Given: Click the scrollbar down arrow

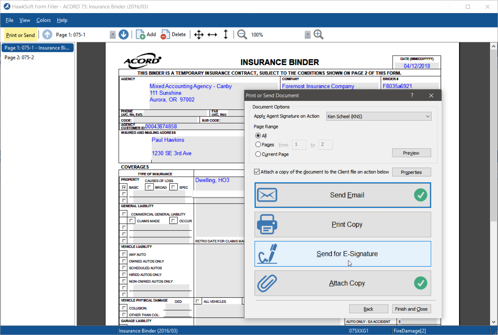Looking at the screenshot, I should (x=493, y=322).
